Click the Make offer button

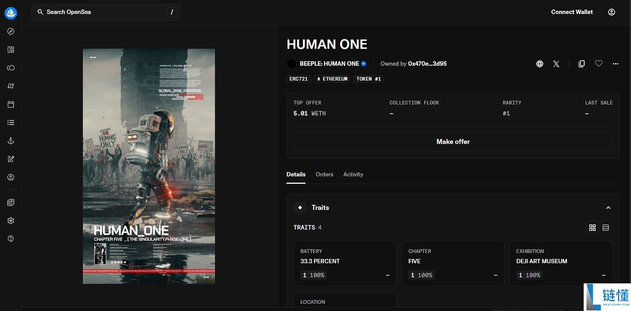pyautogui.click(x=453, y=142)
